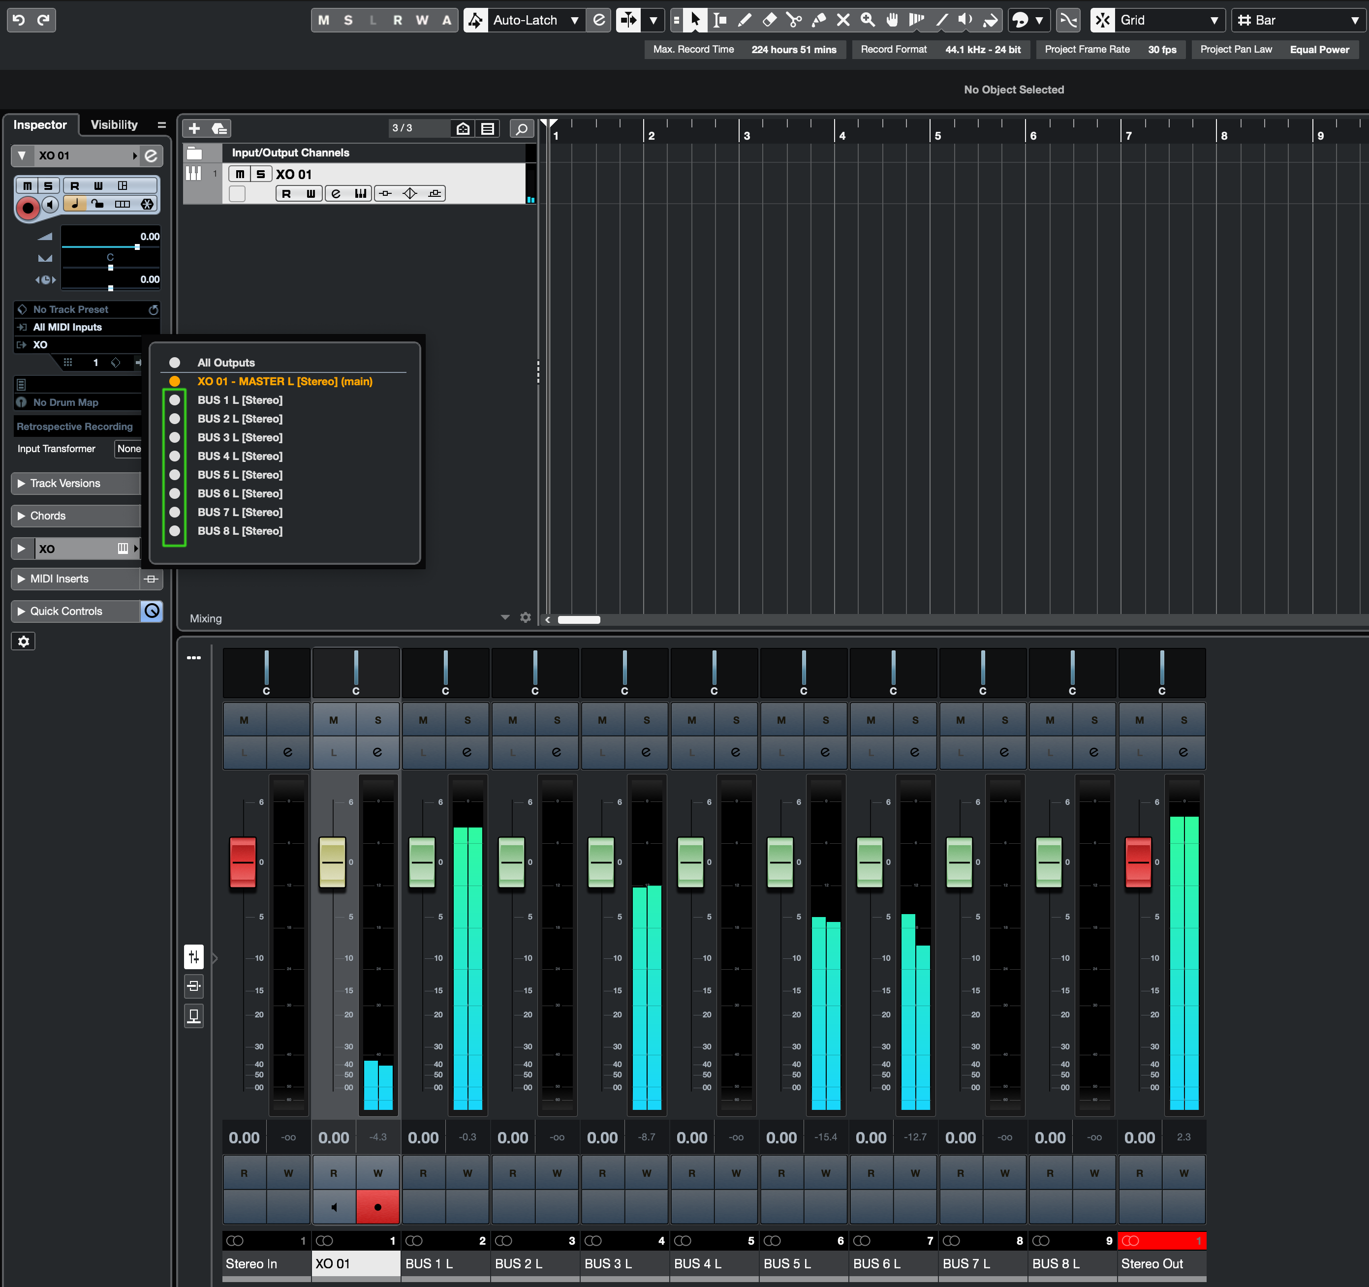Click the No Drum Map field
This screenshot has height=1287, width=1369.
[x=78, y=402]
